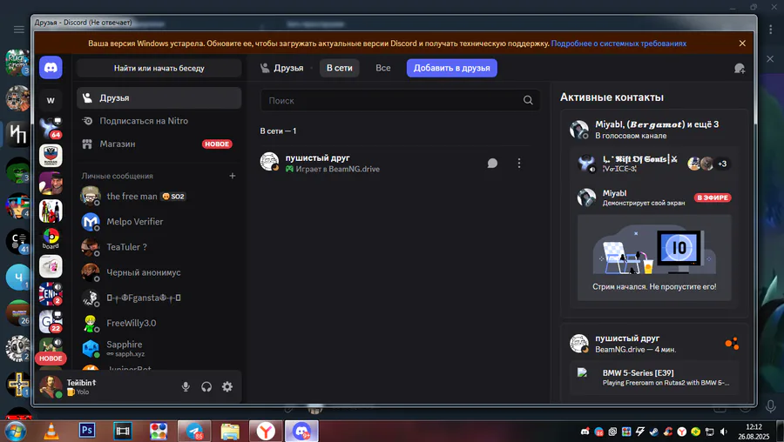Open DM with Черный анонимус

[x=159, y=272]
